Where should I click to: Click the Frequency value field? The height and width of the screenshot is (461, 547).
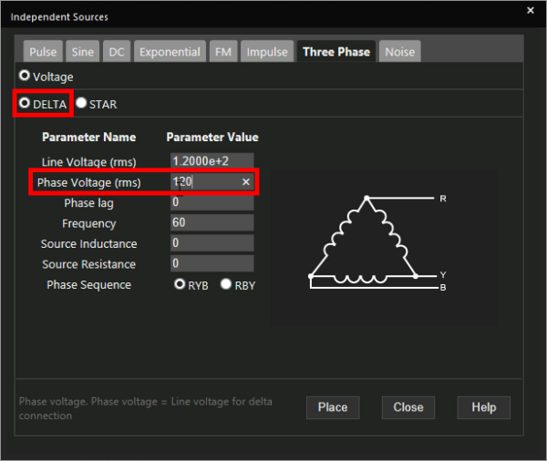212,222
